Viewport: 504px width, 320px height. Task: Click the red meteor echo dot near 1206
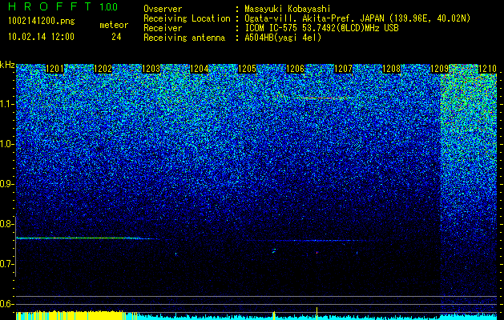(x=317, y=253)
